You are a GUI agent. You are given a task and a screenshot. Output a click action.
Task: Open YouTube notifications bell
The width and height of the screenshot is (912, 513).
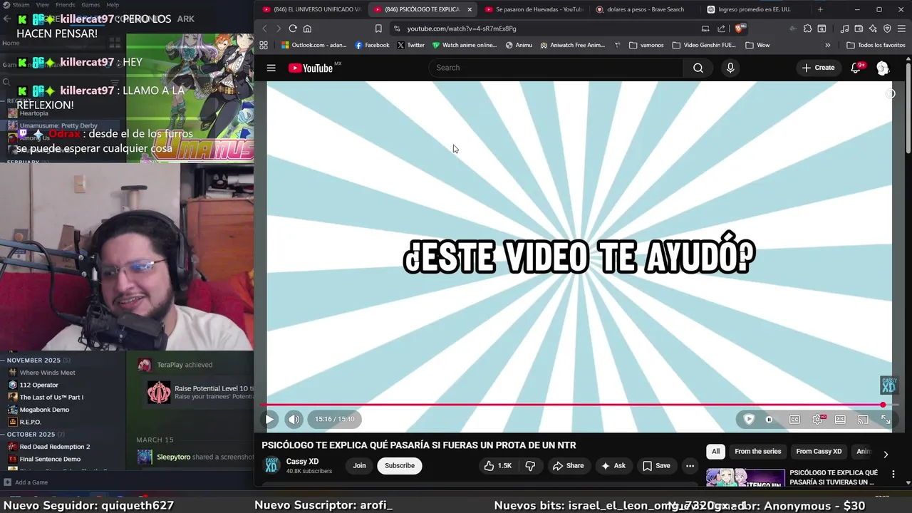(x=856, y=68)
